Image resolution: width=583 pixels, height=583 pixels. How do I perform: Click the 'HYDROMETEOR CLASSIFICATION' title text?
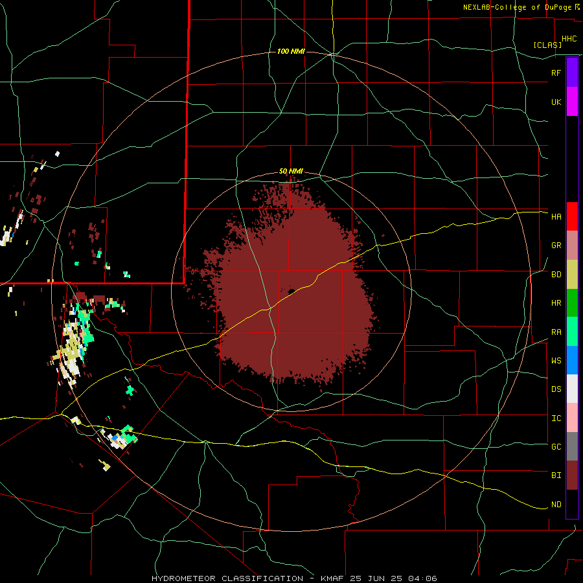point(227,578)
